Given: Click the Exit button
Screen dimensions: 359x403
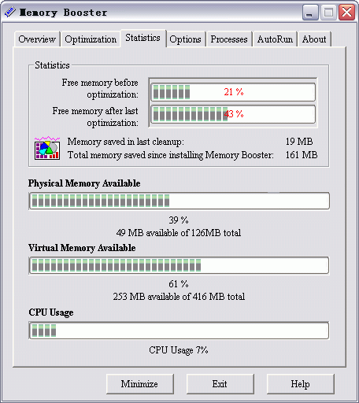Looking at the screenshot, I should [220, 384].
